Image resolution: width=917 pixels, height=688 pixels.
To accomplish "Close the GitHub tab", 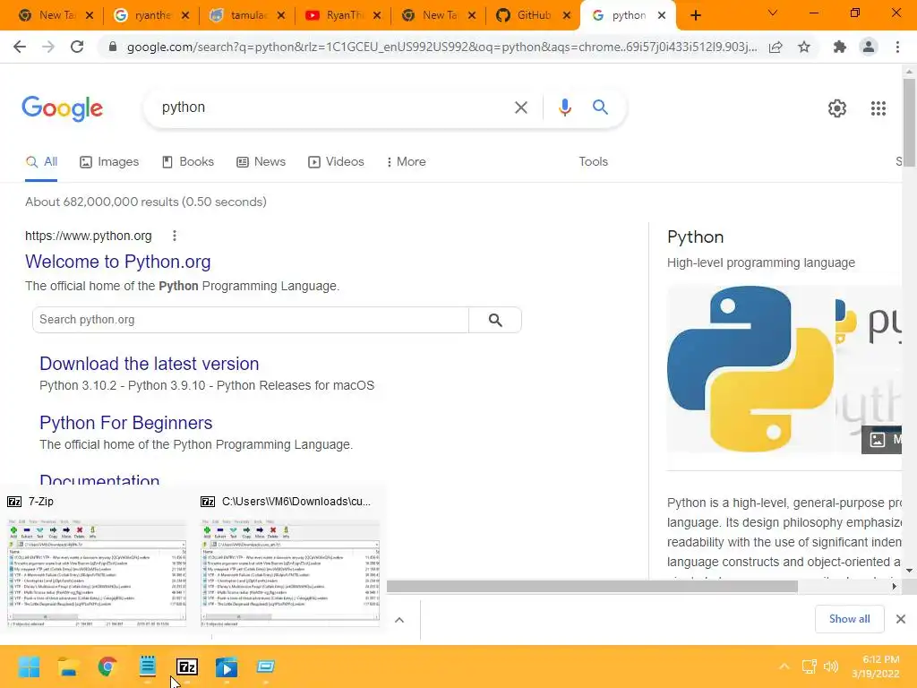I will click(x=566, y=15).
